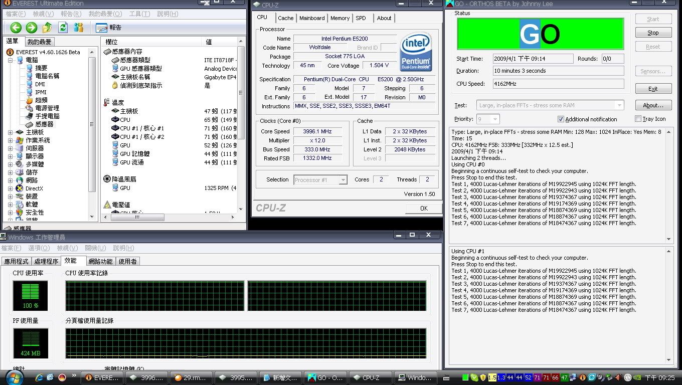Click 欄位 column header in EVEREST
Viewport: 682px width, 385px height.
point(152,42)
